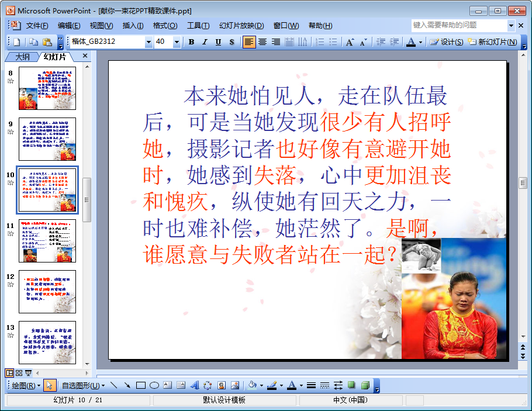Click the text direction icon
Image resolution: width=532 pixels, height=411 pixels.
302,42
